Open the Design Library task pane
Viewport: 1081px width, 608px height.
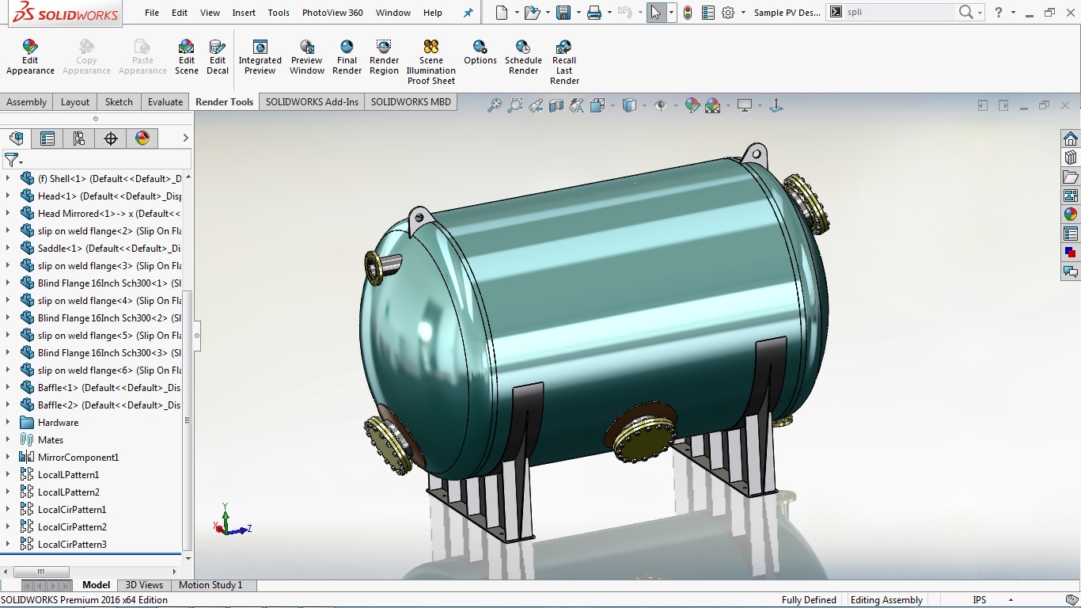(x=1071, y=158)
